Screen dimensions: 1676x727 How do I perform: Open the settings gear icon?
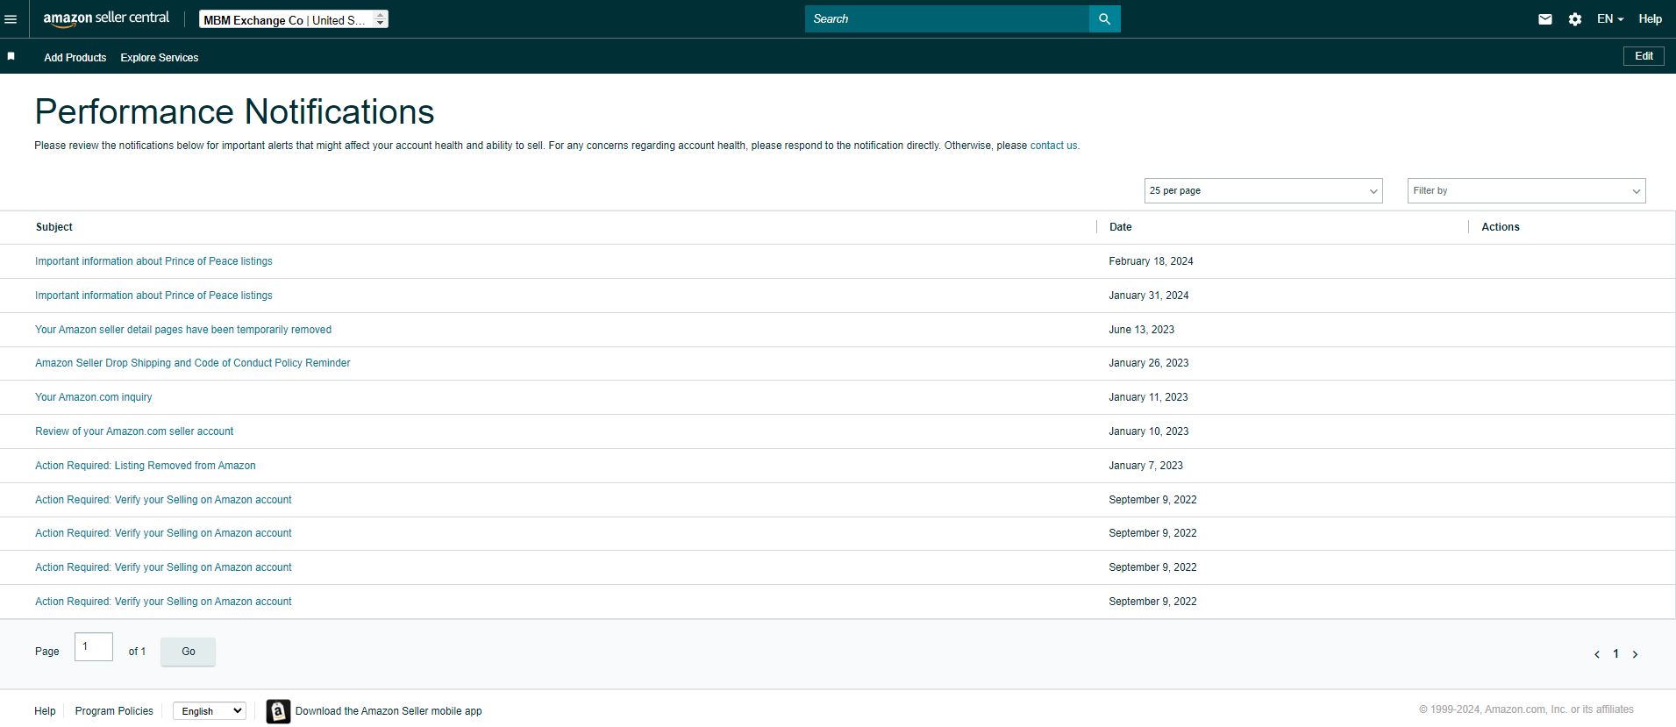click(1575, 19)
